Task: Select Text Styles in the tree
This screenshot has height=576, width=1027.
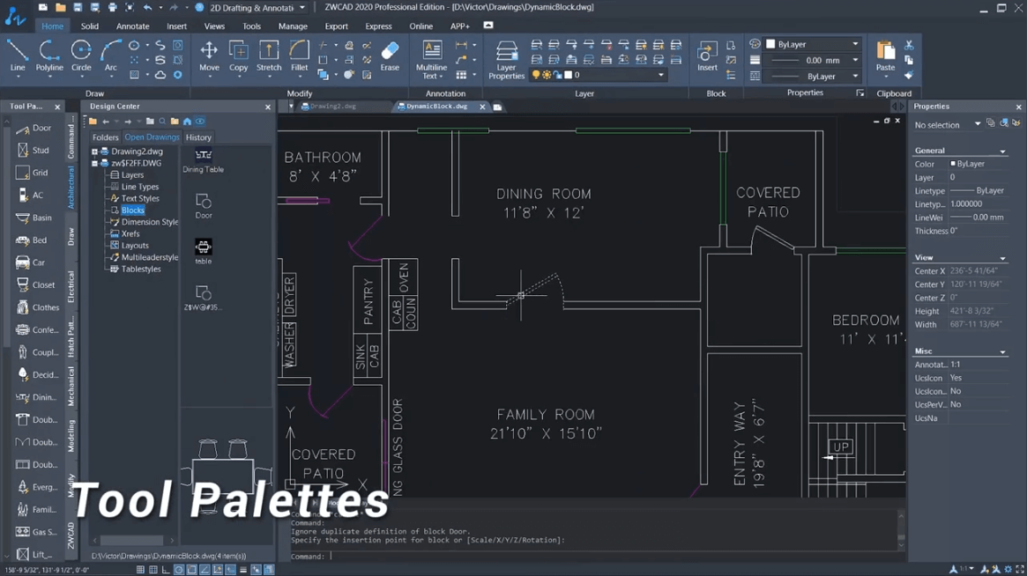Action: click(140, 198)
